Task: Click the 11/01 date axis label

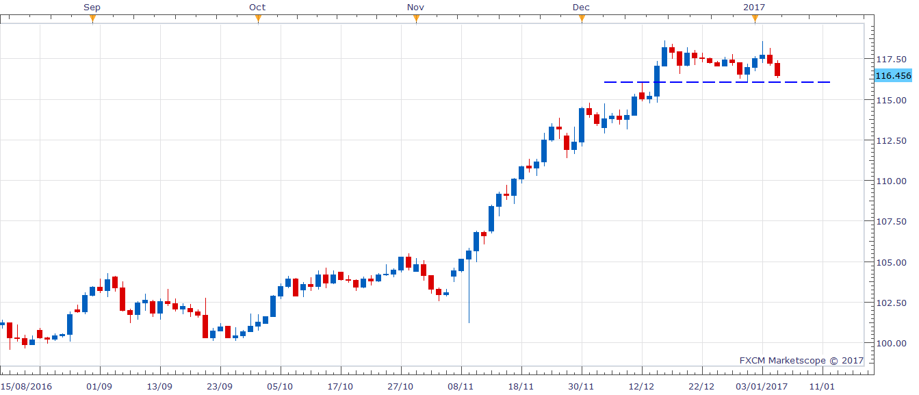Action: (821, 386)
